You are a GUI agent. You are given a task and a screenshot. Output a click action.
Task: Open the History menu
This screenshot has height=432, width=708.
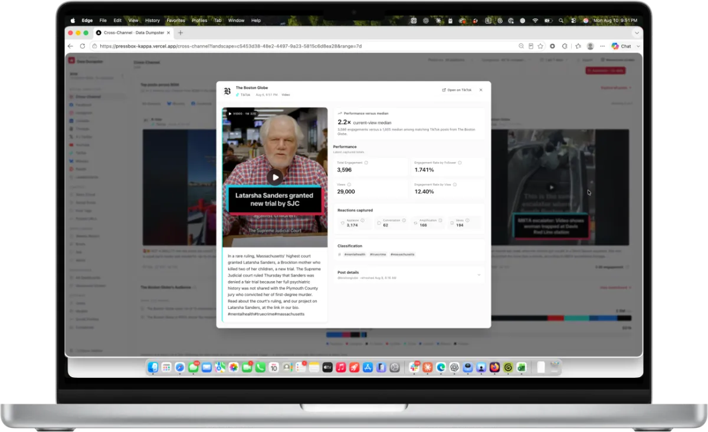(152, 20)
